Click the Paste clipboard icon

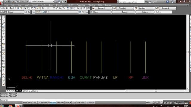pos(32,8)
